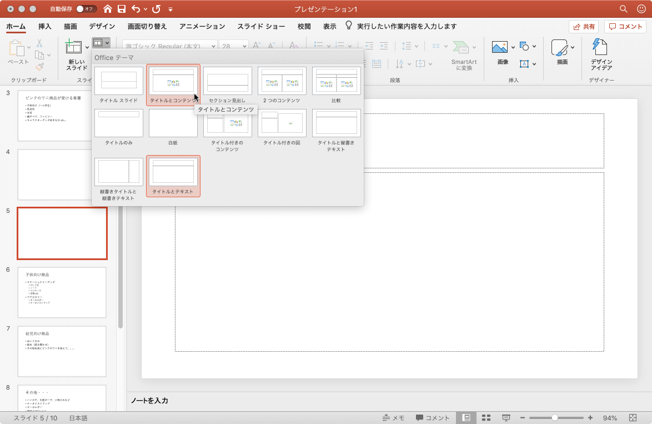Click the Comments (コメント) button at top right
Viewport: 652px width, 424px height.
[626, 26]
